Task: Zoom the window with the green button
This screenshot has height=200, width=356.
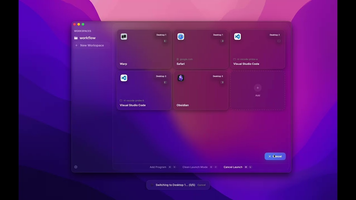Action: 83,24
